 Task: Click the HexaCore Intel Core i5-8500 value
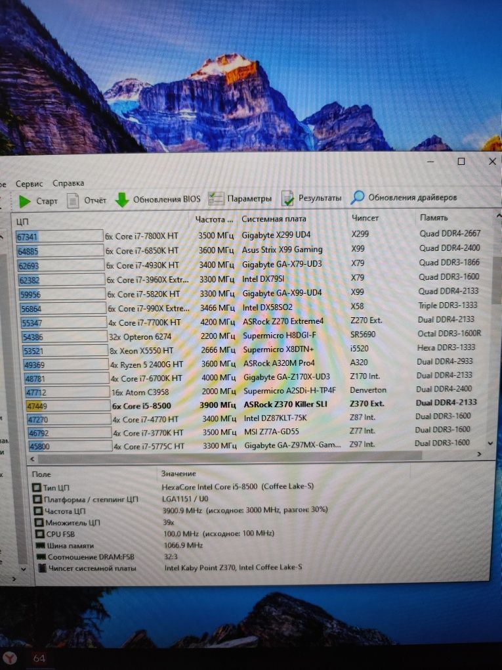tap(238, 486)
